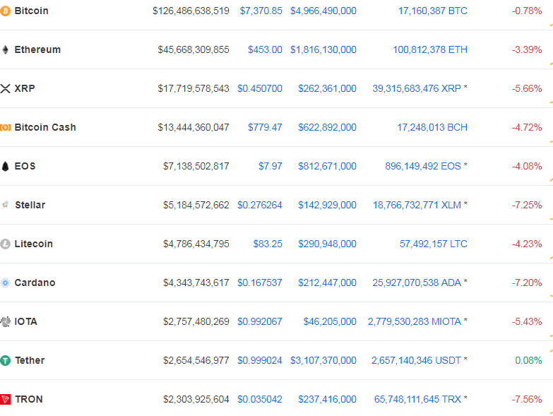Click Bitcoin Cash volume $622,892,000
The height and width of the screenshot is (416, 553).
pos(327,127)
